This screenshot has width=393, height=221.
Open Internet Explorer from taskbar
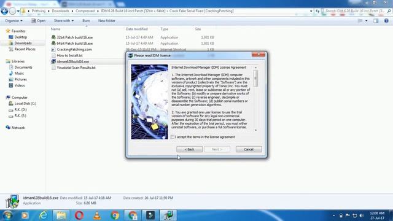click(x=44, y=215)
